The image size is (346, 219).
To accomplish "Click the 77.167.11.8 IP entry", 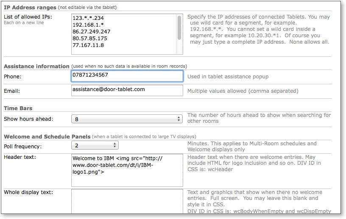I will pos(88,45).
